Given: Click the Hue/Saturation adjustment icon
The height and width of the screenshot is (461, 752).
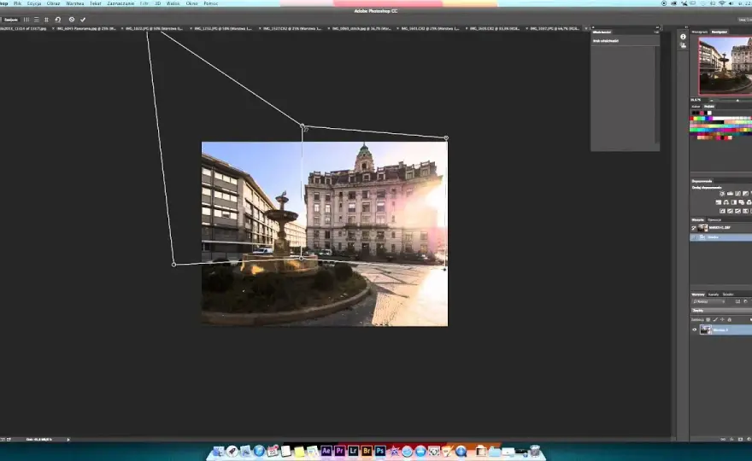Looking at the screenshot, I should [719, 202].
